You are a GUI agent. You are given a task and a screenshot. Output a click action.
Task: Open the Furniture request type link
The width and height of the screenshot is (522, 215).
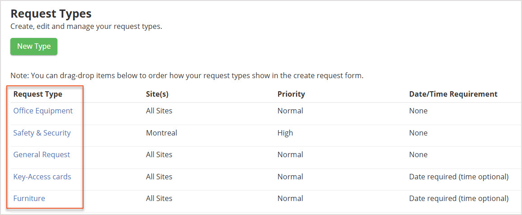tap(29, 199)
